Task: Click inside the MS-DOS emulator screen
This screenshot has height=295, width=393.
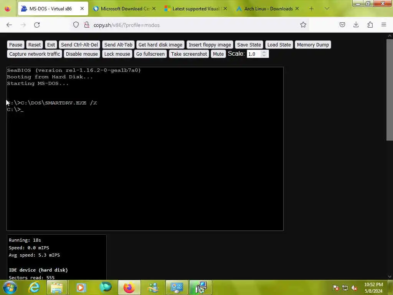Action: (x=145, y=149)
